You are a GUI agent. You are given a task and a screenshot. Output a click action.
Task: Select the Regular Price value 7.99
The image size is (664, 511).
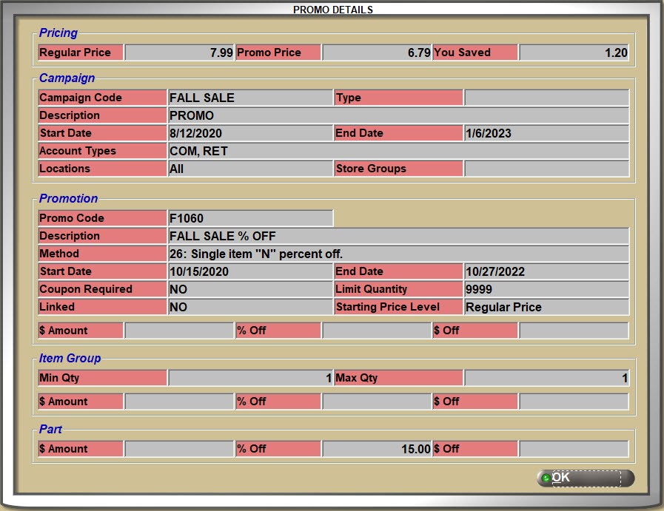click(179, 53)
